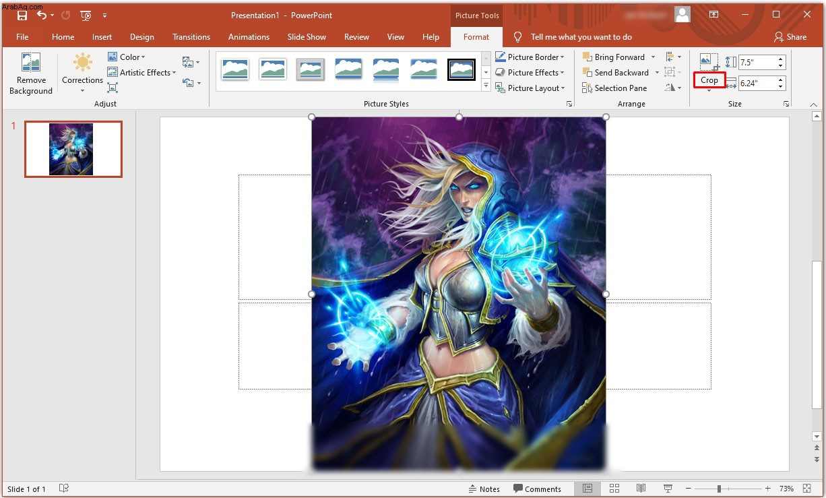Viewport: 826px width, 498px height.
Task: Click the Compress Pictures icon
Action: [x=113, y=88]
